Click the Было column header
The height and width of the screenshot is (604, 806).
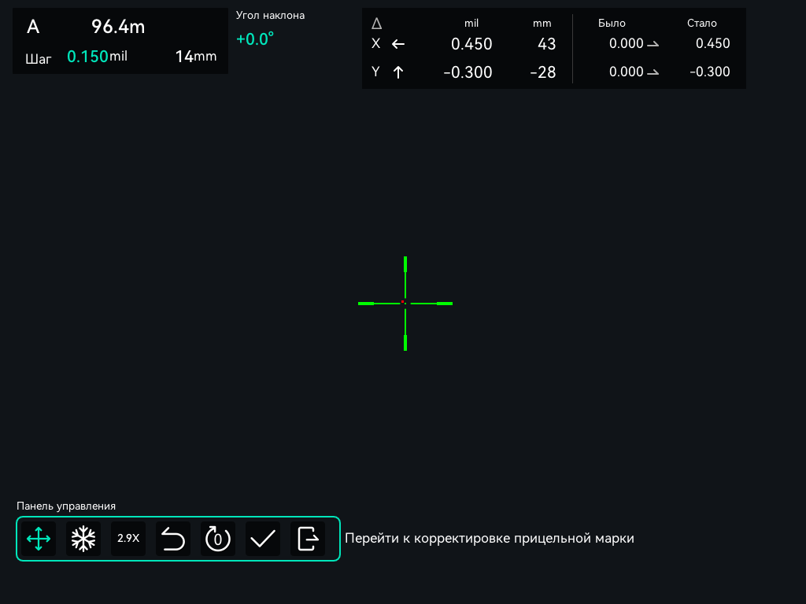612,23
